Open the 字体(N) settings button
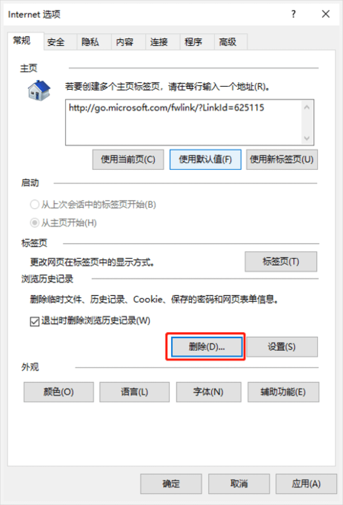 click(x=209, y=392)
